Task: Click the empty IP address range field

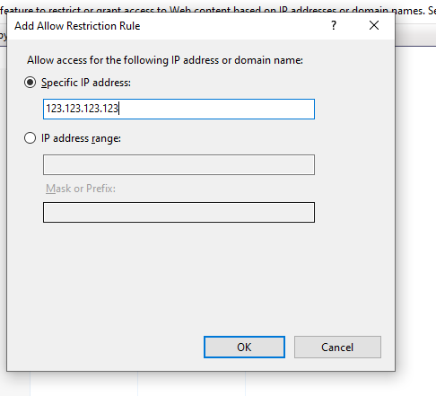Action: [179, 164]
